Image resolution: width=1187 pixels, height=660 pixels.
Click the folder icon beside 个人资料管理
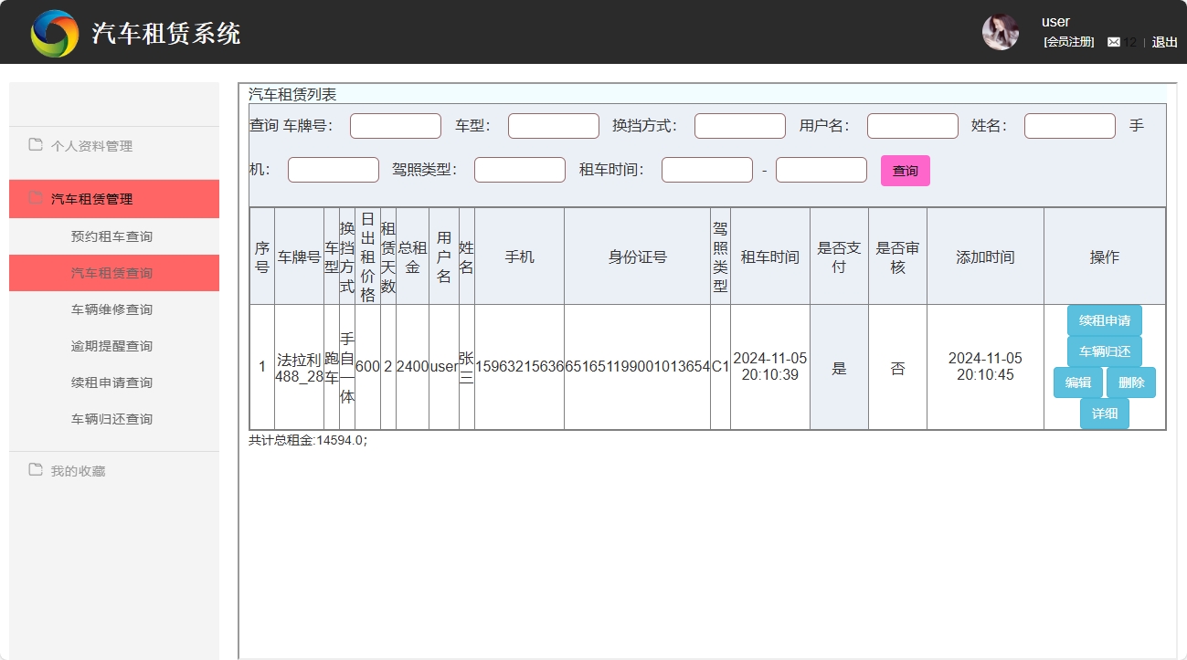point(36,144)
